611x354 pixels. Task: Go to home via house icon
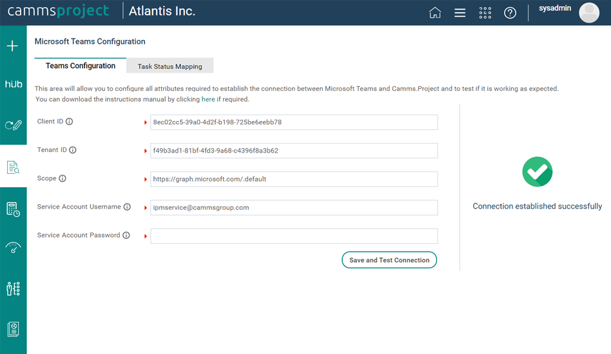[435, 13]
